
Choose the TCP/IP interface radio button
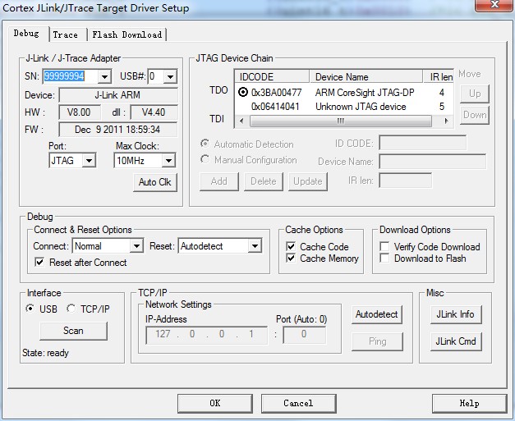pos(71,309)
